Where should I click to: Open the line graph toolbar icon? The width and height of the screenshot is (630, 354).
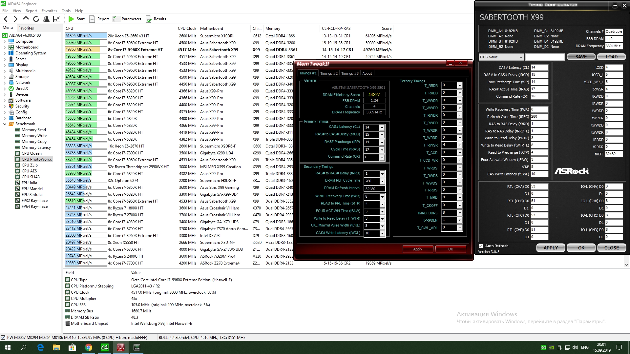56,19
